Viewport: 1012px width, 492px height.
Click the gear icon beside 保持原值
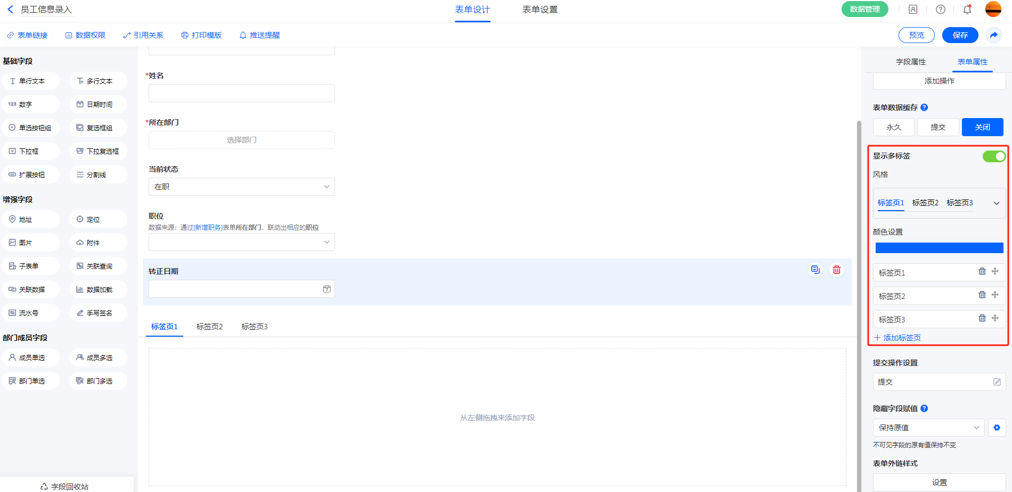click(997, 428)
